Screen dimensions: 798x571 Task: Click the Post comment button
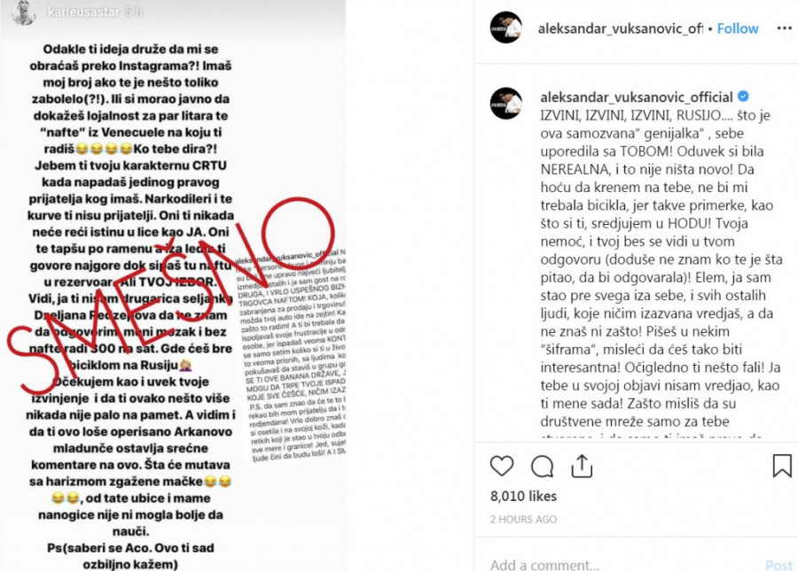[778, 565]
